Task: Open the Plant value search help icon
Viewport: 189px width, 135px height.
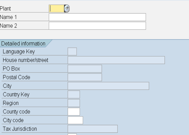Action: (x=67, y=8)
